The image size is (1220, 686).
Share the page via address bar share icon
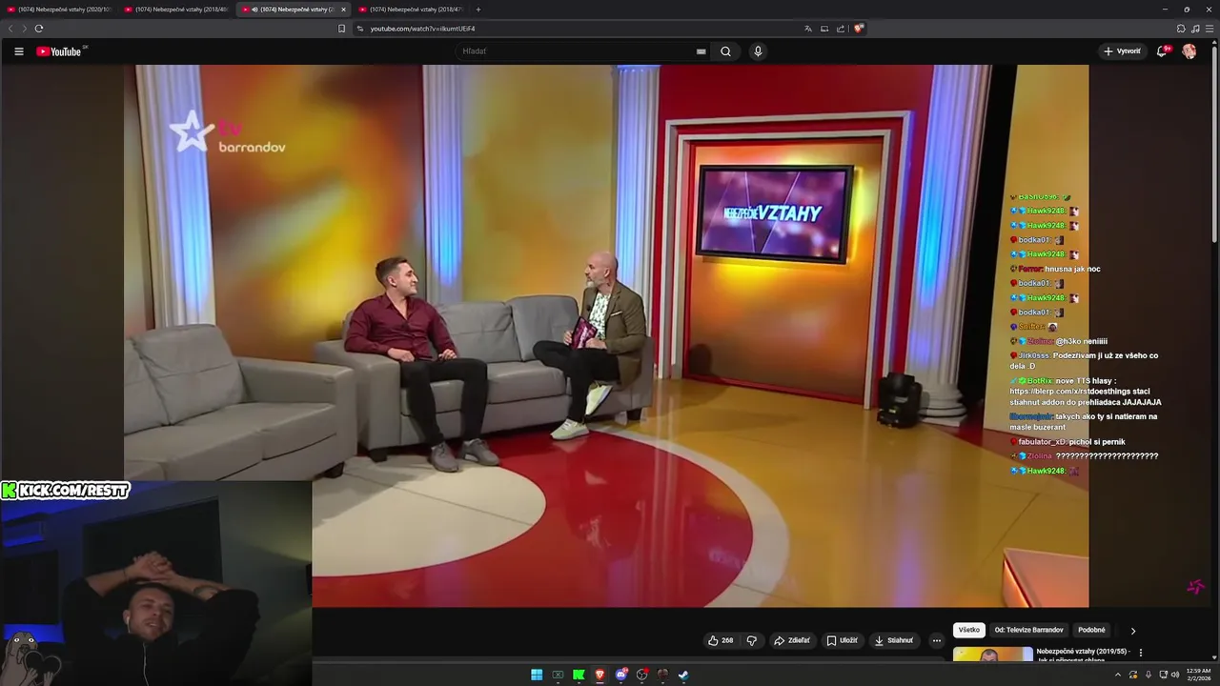(841, 29)
